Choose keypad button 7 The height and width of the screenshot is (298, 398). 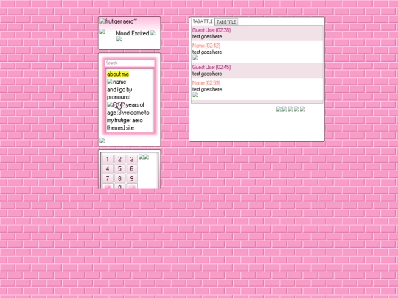(x=108, y=178)
